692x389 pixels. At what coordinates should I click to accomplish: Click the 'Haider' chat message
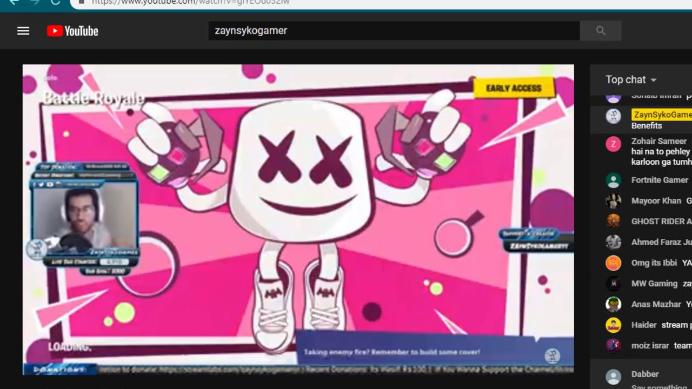[677, 325]
